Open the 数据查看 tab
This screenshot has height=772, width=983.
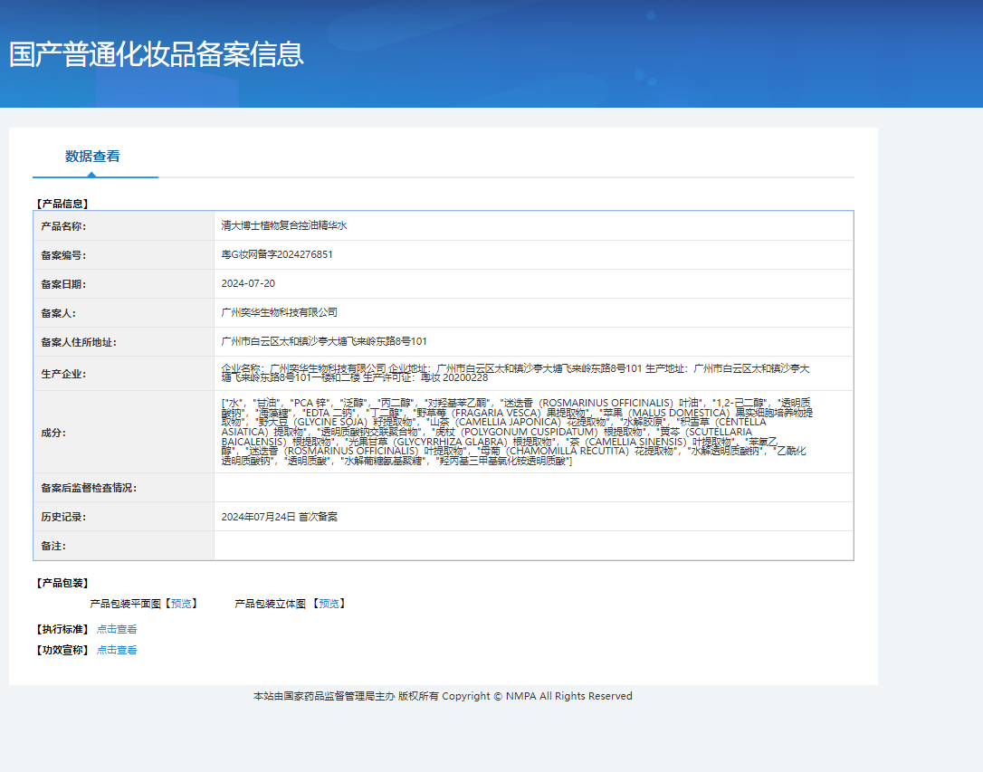click(92, 157)
